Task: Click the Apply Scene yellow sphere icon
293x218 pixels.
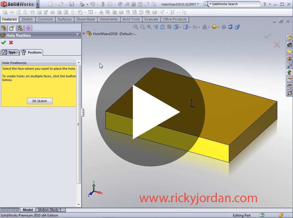Action: click(x=214, y=27)
